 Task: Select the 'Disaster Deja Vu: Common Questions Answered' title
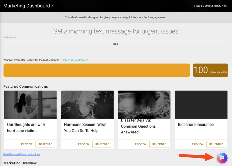point(138,126)
